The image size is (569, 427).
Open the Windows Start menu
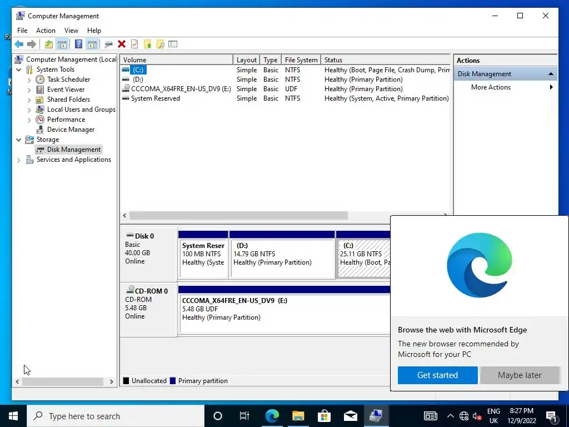pos(13,416)
